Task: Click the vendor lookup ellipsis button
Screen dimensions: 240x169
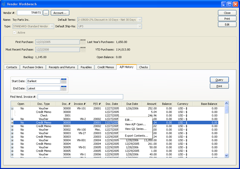Action: [x=46, y=13]
